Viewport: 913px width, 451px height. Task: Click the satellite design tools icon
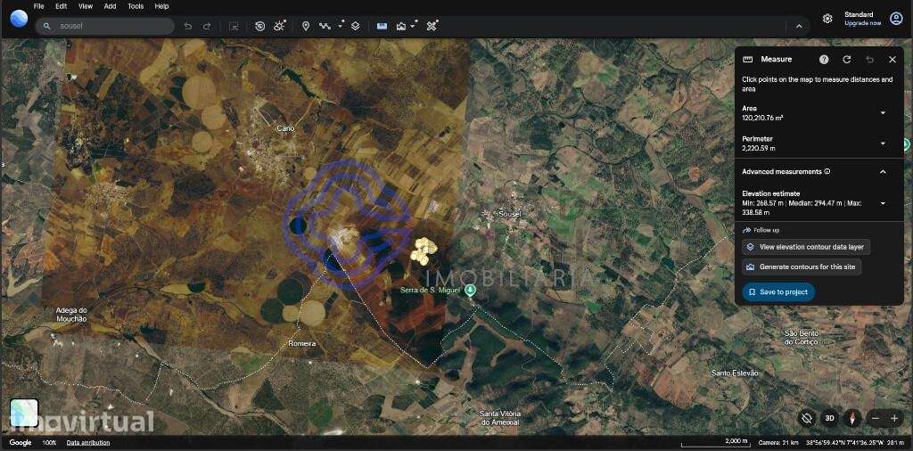[432, 26]
